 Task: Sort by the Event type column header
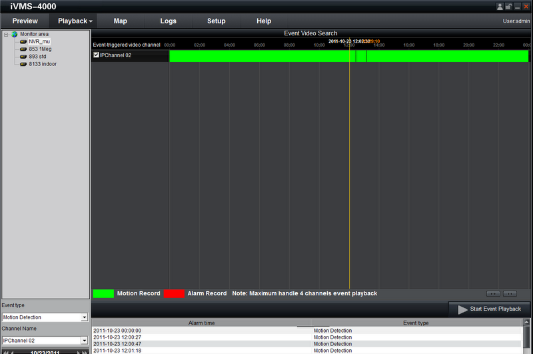click(x=416, y=323)
